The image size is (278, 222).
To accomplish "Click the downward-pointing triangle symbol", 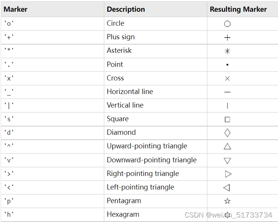I will [227, 161].
